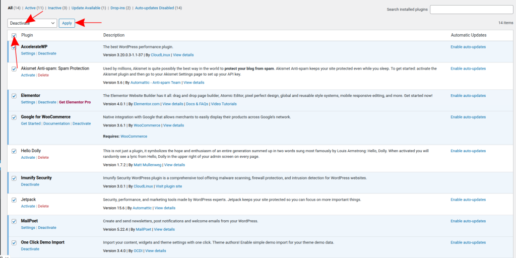516x258 pixels.
Task: Uncheck the Elementor plugin checkbox
Action: pos(14,96)
